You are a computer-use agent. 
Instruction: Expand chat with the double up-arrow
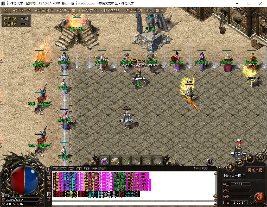(215, 204)
